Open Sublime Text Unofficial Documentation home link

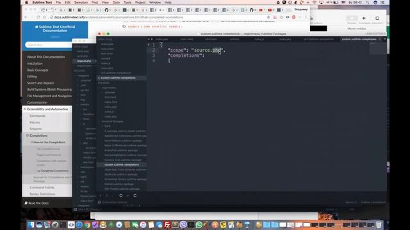point(55,29)
